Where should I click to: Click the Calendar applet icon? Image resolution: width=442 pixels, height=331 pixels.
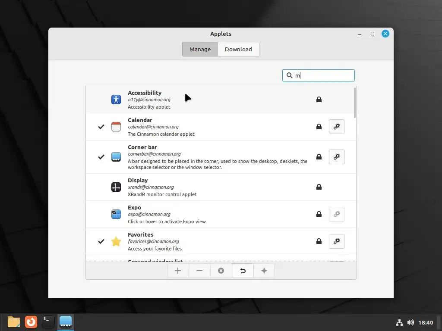pos(116,127)
